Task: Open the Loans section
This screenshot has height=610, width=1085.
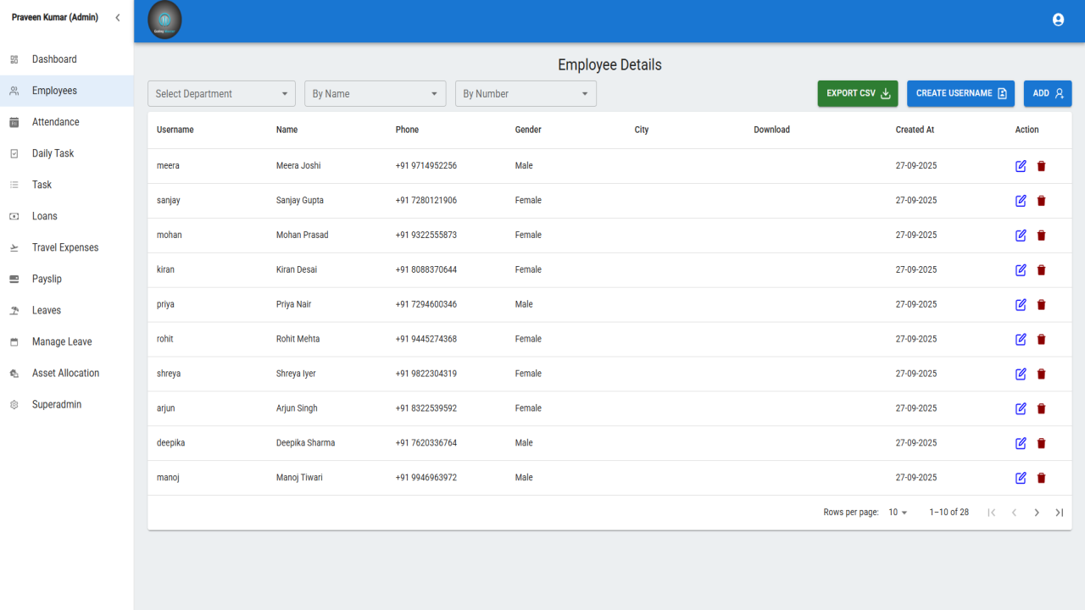Action: coord(67,216)
